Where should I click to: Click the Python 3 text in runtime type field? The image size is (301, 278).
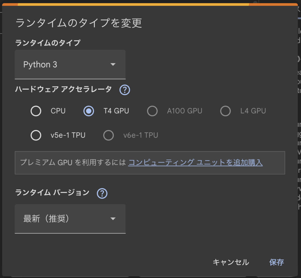point(40,65)
